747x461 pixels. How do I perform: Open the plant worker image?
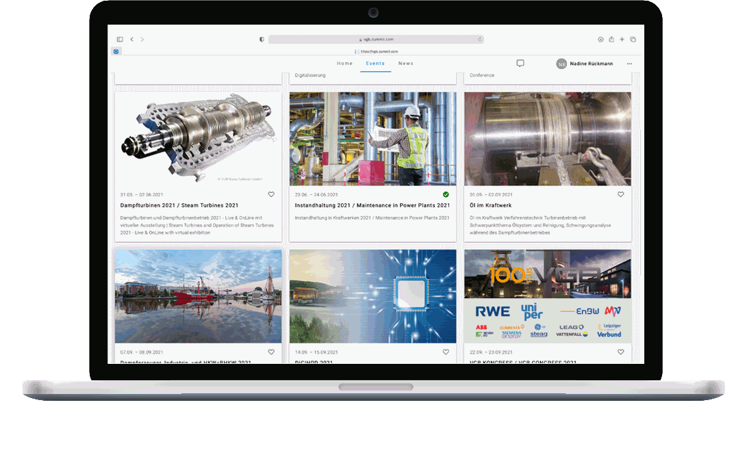[x=373, y=139]
